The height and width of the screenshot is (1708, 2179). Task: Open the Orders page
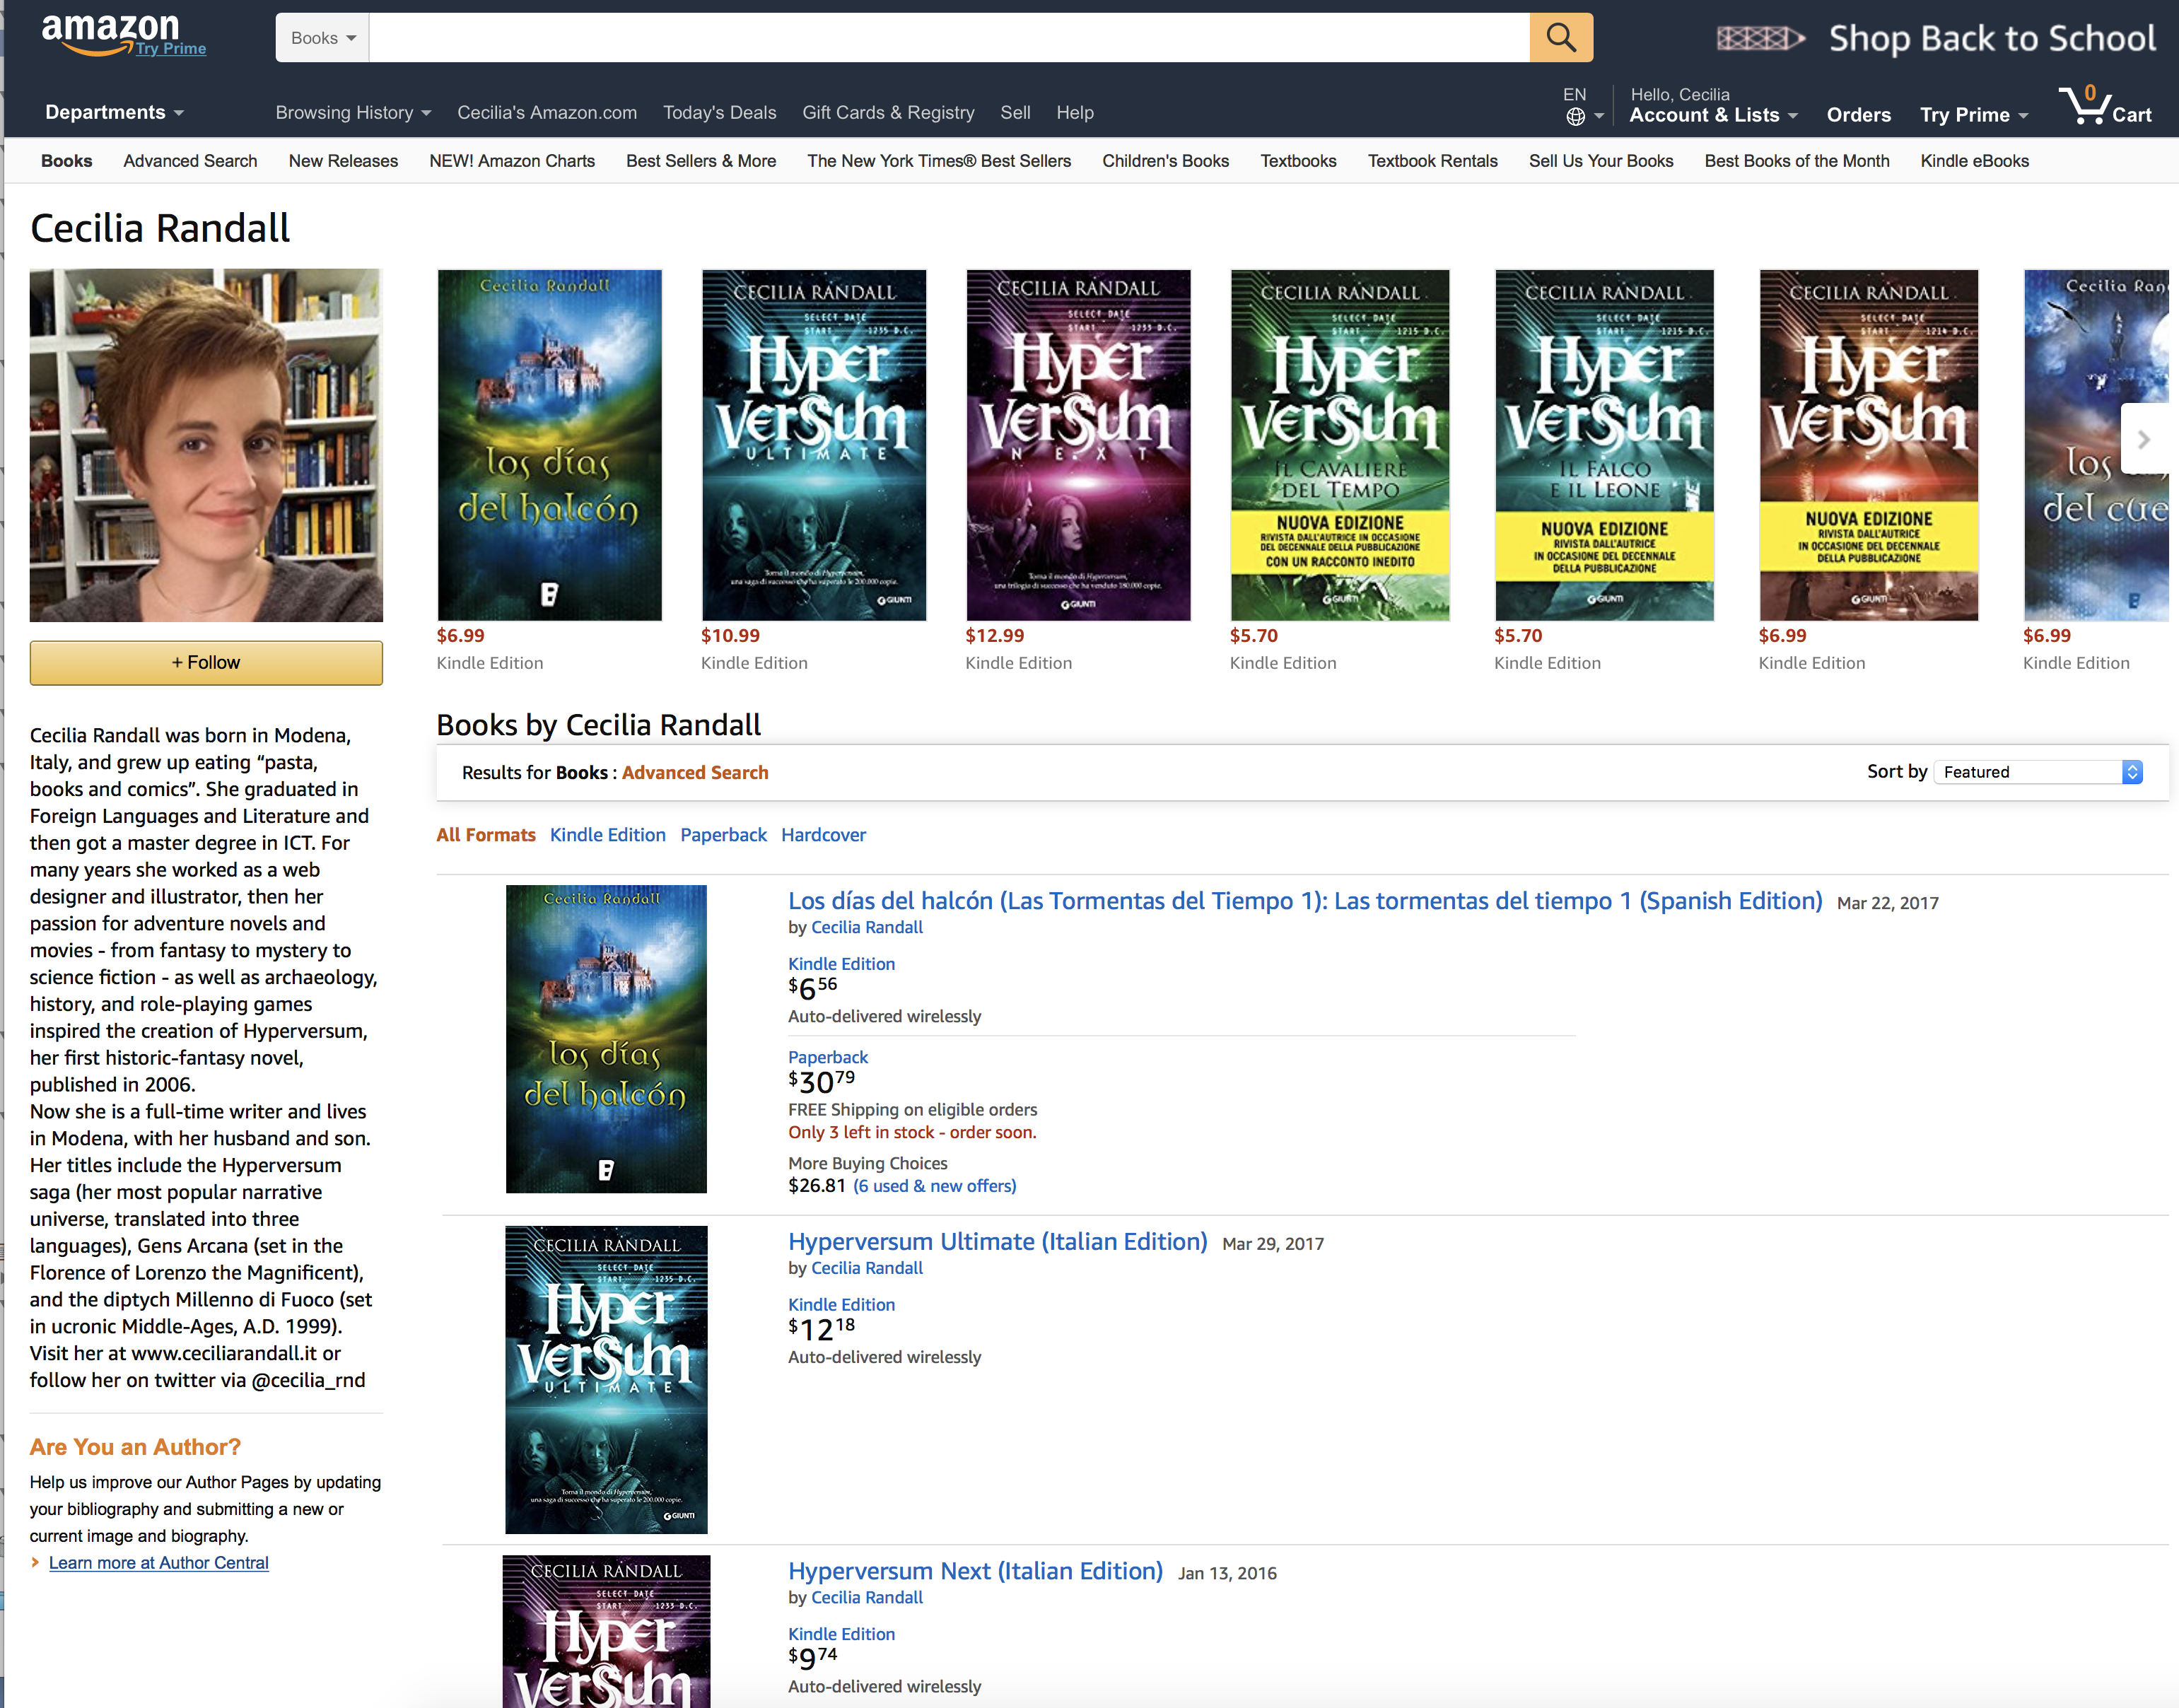point(1858,115)
